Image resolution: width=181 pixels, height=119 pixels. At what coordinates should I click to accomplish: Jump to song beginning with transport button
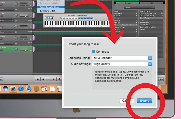click(x=48, y=79)
